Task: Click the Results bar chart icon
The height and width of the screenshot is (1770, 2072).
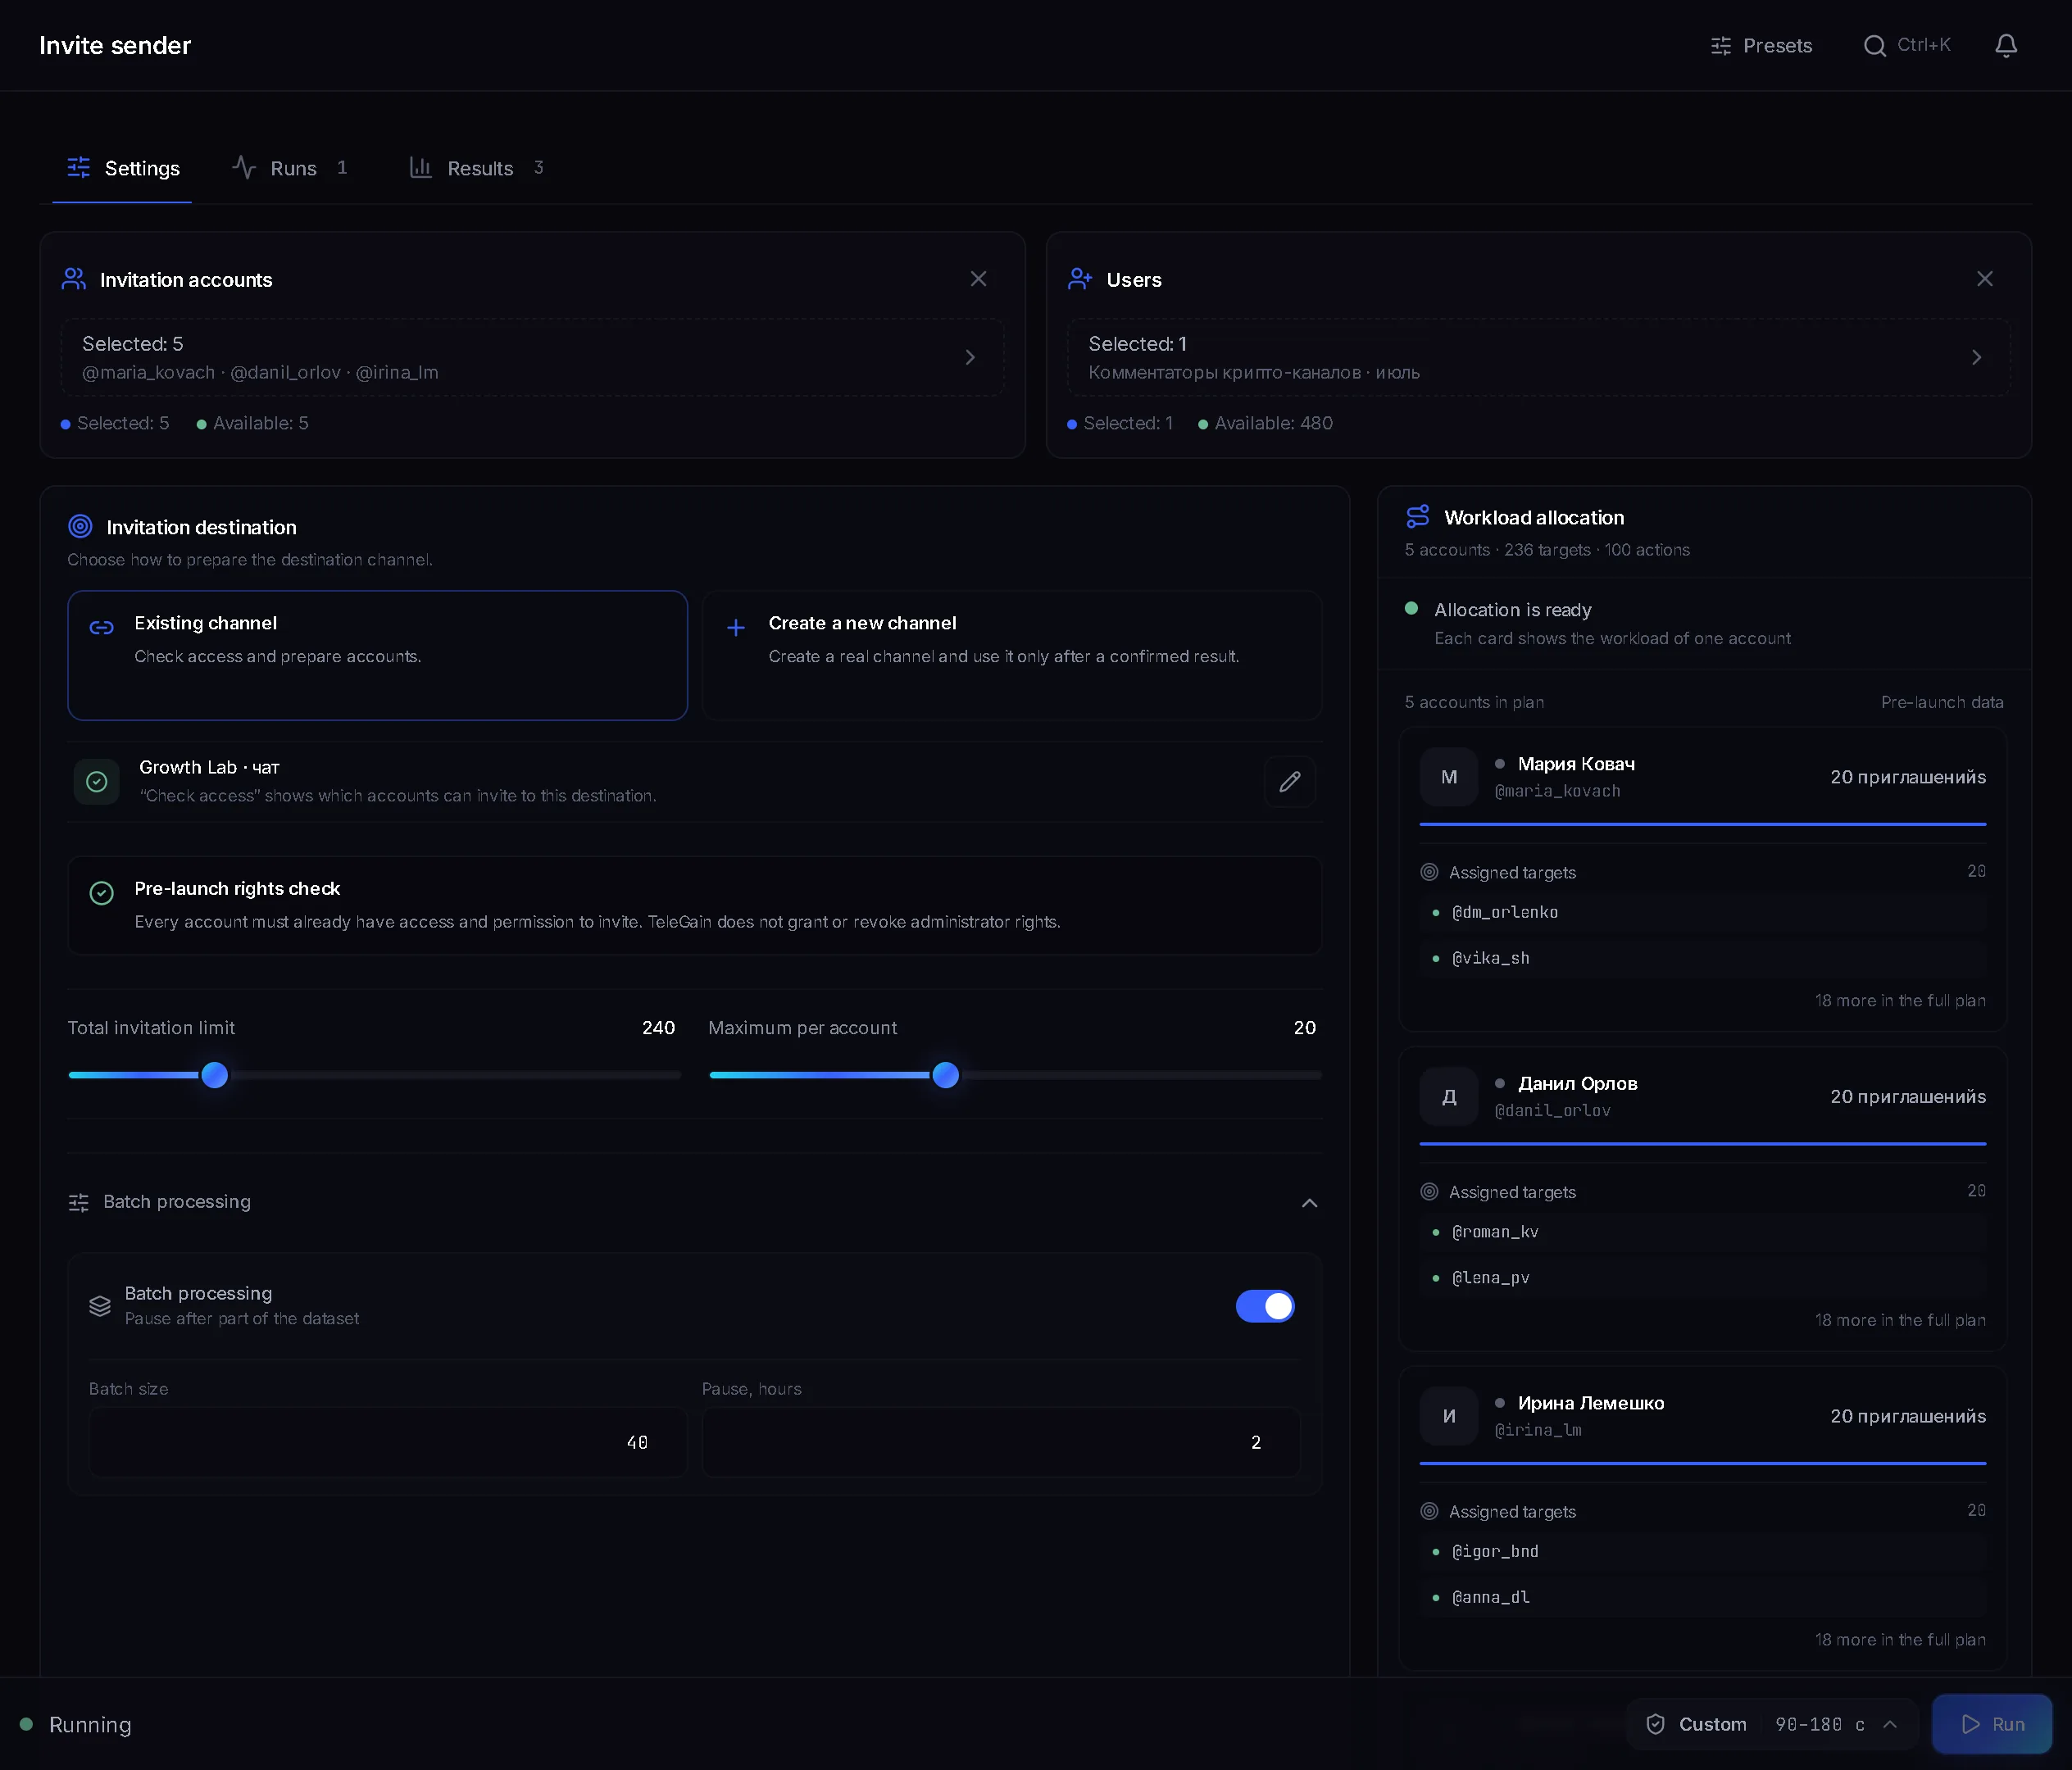Action: pyautogui.click(x=421, y=168)
